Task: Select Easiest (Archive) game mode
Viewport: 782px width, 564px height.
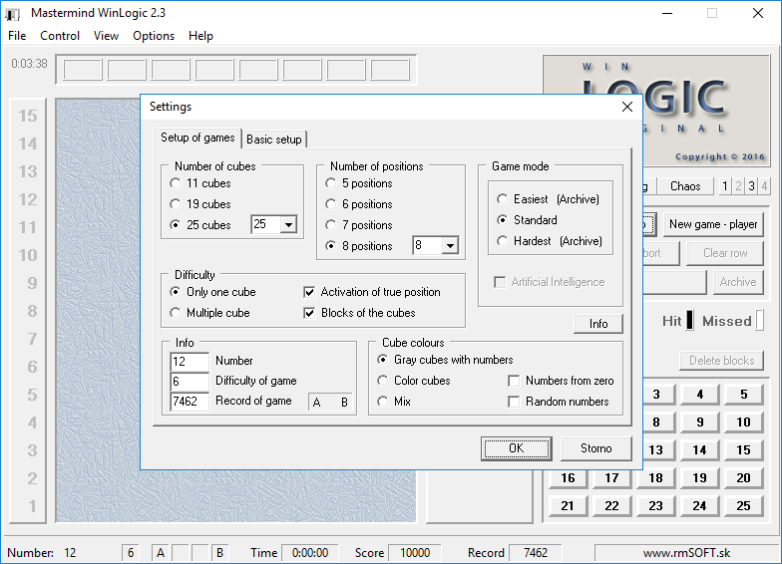Action: tap(503, 199)
